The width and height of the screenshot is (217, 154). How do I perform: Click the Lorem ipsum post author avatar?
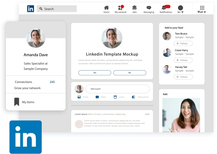pos(79,124)
